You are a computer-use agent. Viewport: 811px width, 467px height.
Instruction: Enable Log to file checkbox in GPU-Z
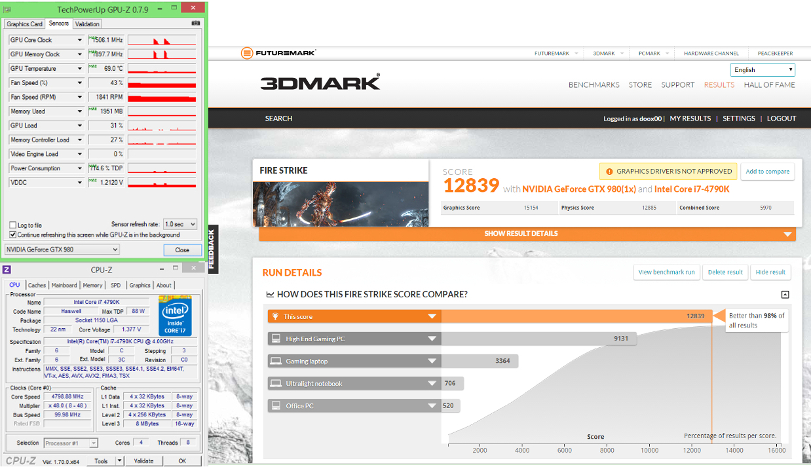(x=13, y=225)
